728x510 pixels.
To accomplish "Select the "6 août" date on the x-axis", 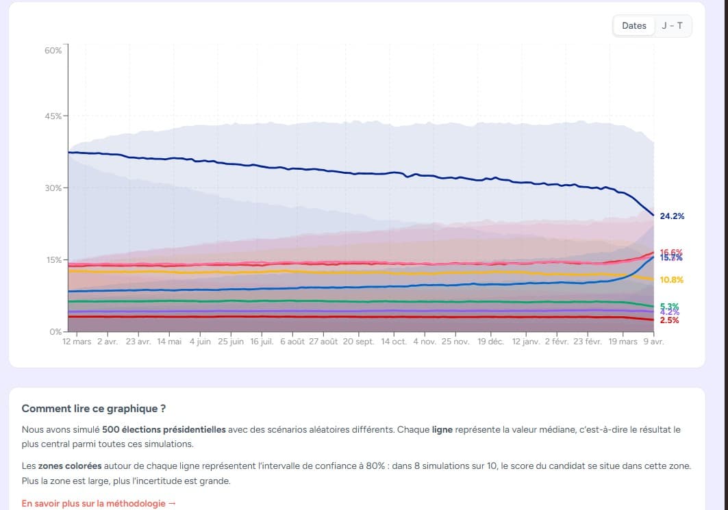I will tap(292, 342).
